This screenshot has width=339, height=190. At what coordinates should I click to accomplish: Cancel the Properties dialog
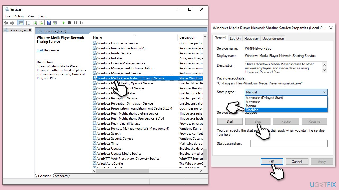pyautogui.click(x=297, y=161)
